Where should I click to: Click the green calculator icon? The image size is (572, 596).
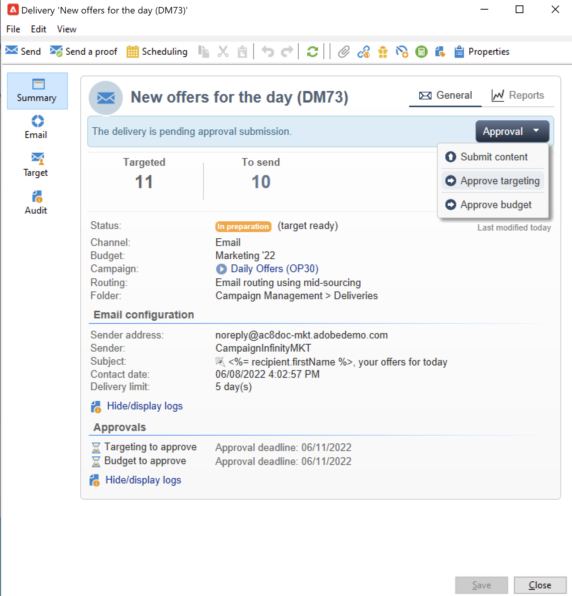pos(421,51)
